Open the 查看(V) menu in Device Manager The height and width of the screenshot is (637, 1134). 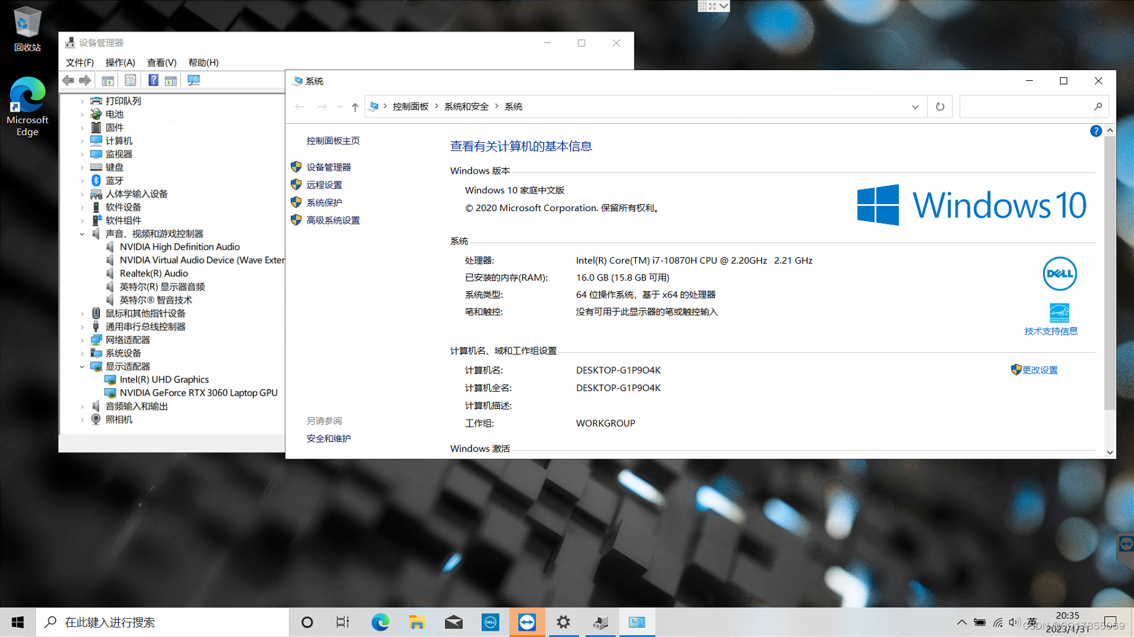162,63
